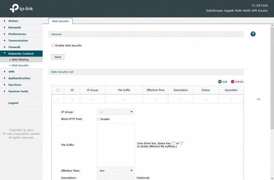Open the Web Filtering submenu item

[20, 60]
